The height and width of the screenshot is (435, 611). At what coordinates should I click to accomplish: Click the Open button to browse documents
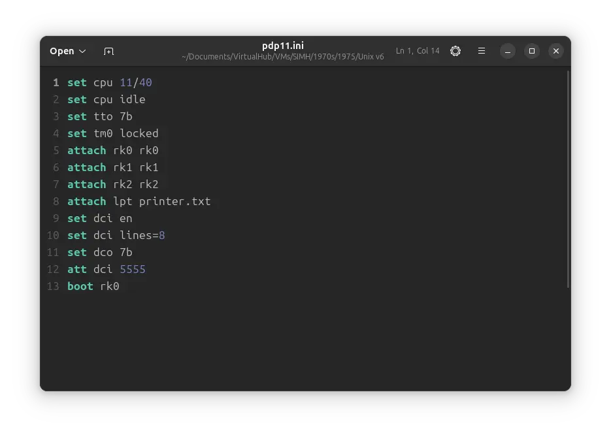62,51
